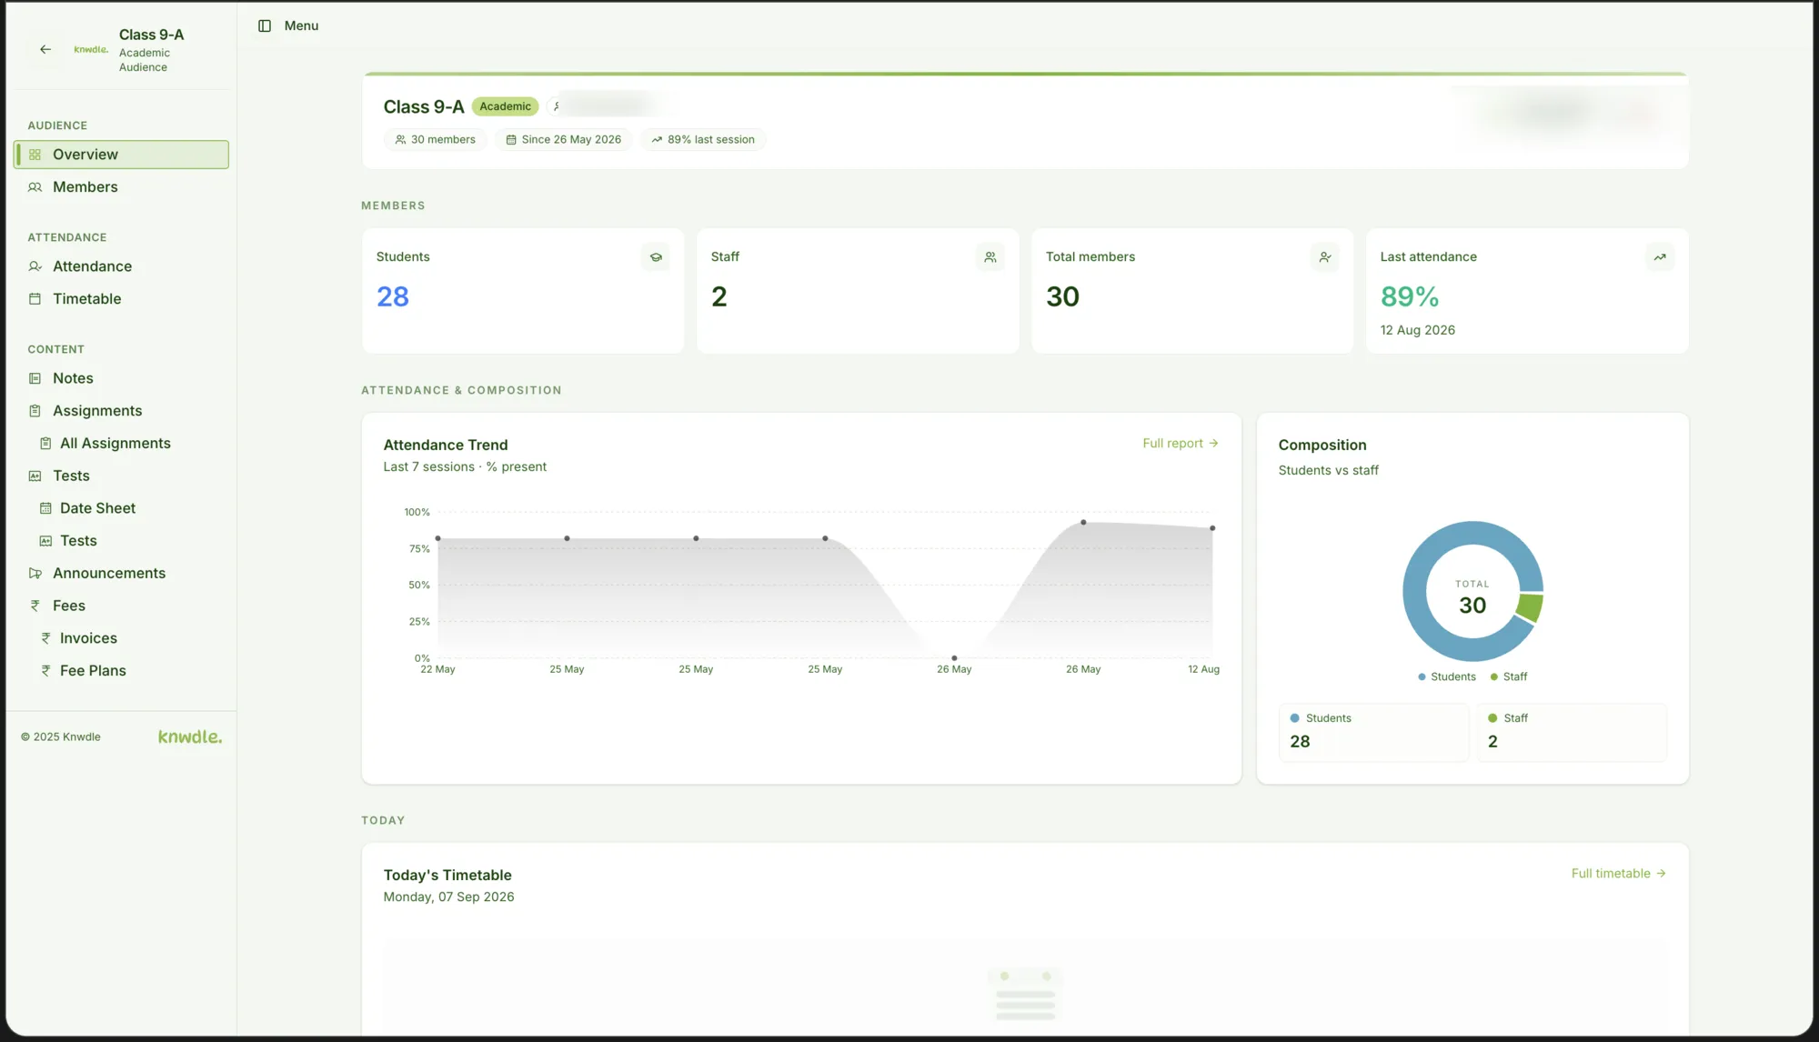1819x1042 pixels.
Task: Open the Fees section
Action: point(121,606)
